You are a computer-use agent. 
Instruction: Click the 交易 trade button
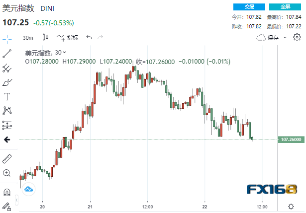click(249, 7)
